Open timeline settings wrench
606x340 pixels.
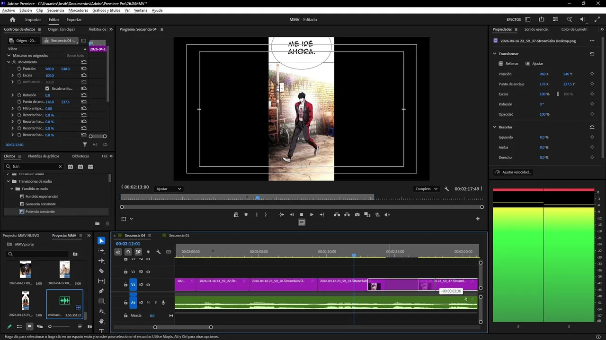tap(159, 252)
